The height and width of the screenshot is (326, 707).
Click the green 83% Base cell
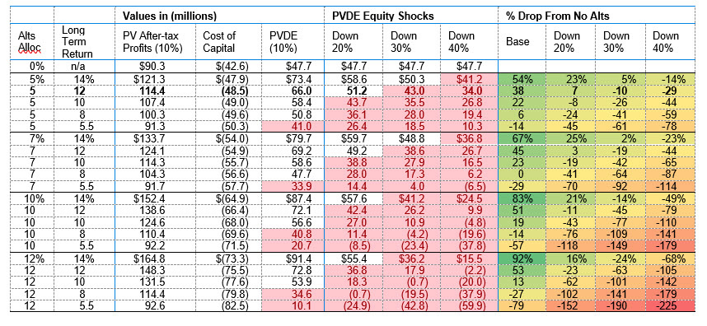pyautogui.click(x=522, y=198)
